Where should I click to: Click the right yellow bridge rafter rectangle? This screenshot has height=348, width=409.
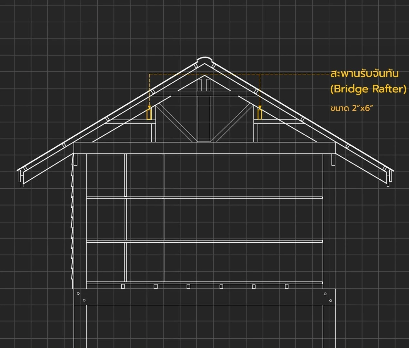click(260, 114)
